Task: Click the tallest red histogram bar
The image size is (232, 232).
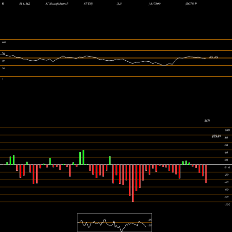Action: coord(133,183)
